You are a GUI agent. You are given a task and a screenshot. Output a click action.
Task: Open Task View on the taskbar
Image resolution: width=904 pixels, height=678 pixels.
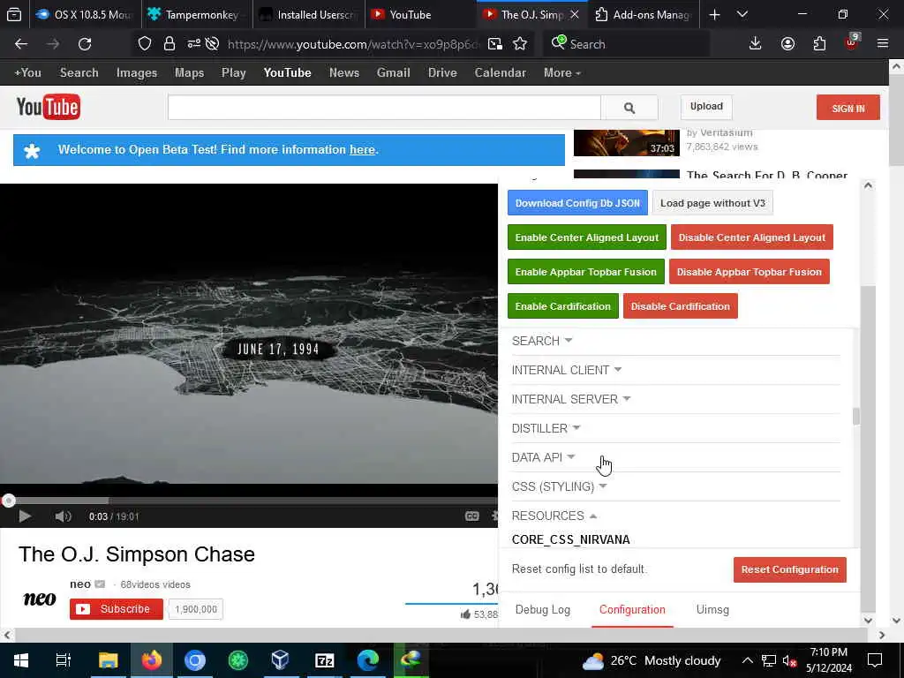(x=63, y=660)
